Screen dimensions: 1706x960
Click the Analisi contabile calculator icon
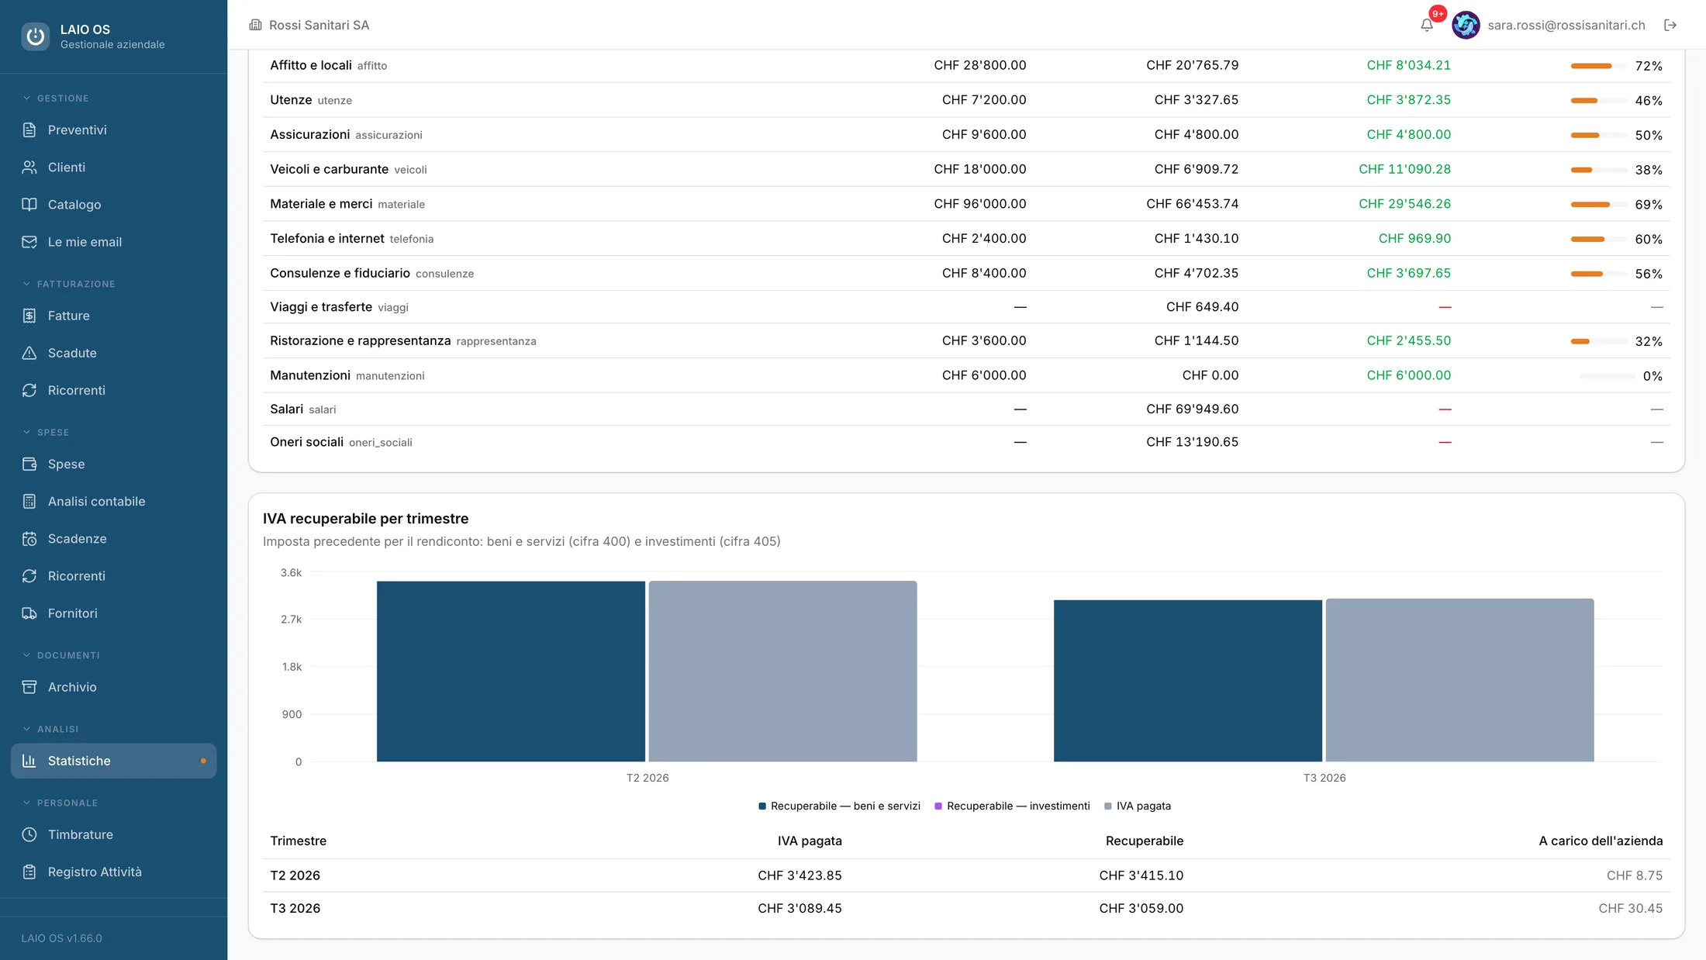(29, 501)
